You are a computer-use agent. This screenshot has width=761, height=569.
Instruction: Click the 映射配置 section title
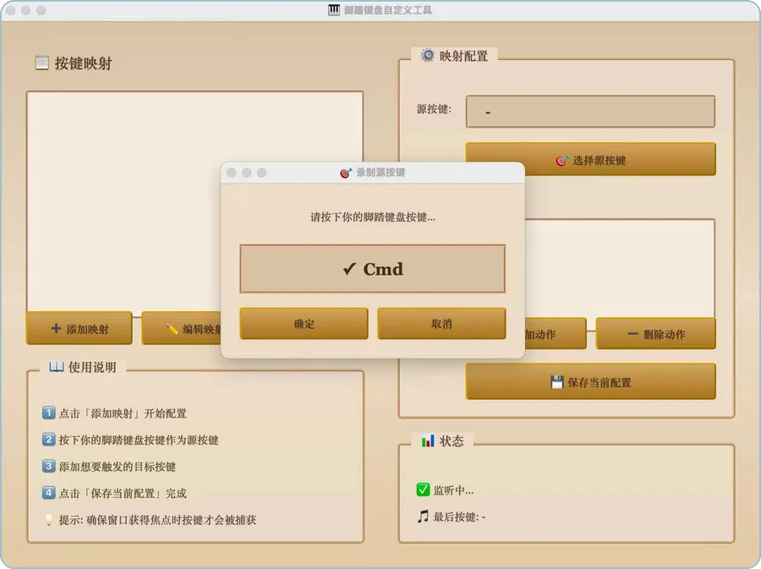[x=463, y=56]
